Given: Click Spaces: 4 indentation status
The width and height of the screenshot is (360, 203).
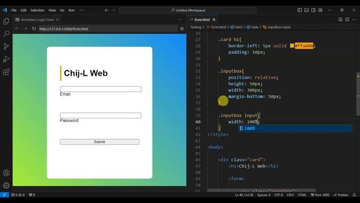Looking at the screenshot, I should pos(264,195).
